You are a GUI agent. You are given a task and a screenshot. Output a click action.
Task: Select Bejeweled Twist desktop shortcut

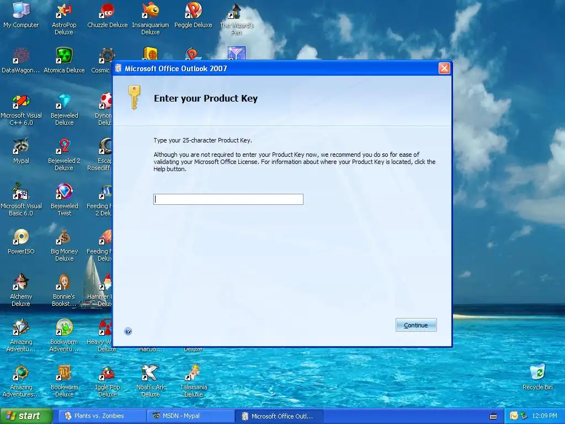(64, 200)
